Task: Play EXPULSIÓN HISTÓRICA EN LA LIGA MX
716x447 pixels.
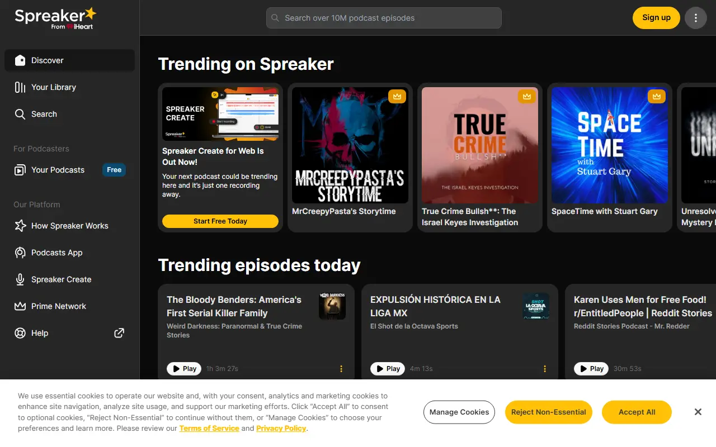Action: click(388, 369)
